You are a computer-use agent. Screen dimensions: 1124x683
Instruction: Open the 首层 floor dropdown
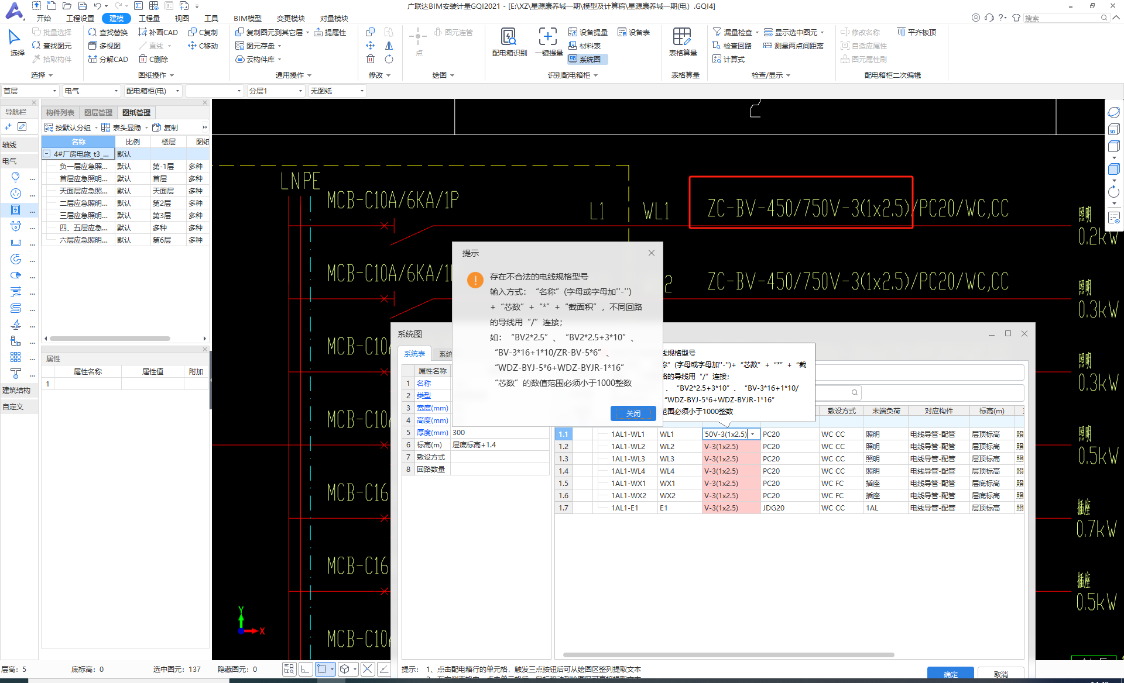30,91
